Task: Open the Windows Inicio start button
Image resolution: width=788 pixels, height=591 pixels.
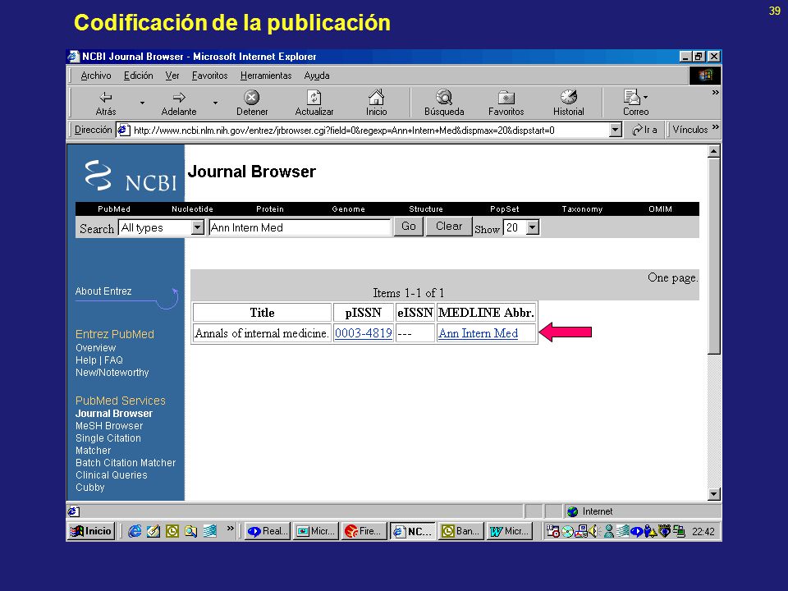Action: coord(91,531)
